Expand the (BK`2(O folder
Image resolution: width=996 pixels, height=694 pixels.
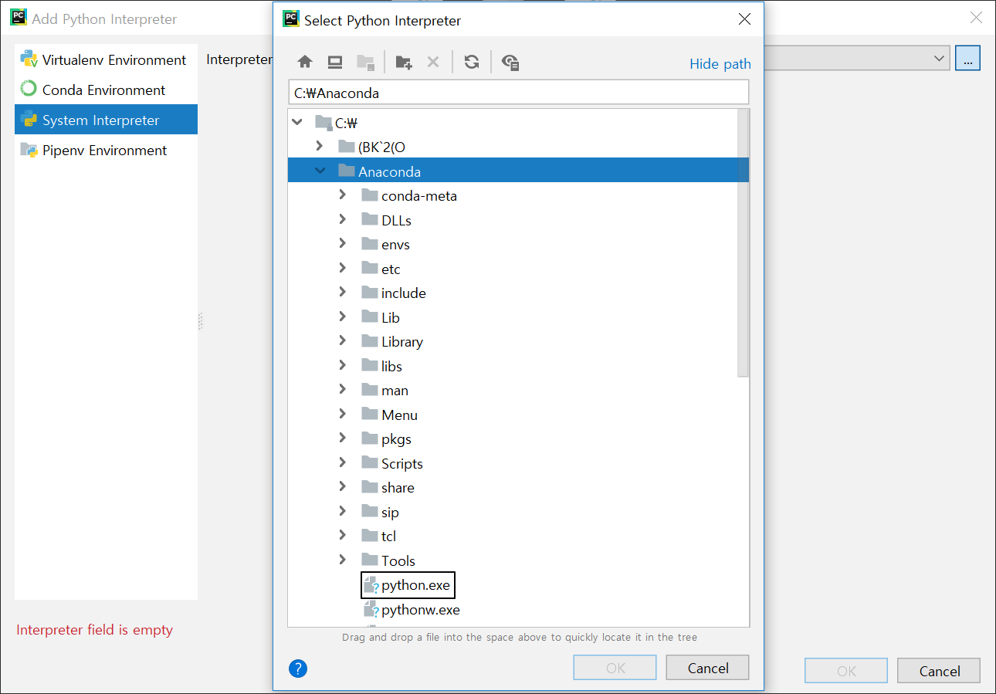point(320,146)
